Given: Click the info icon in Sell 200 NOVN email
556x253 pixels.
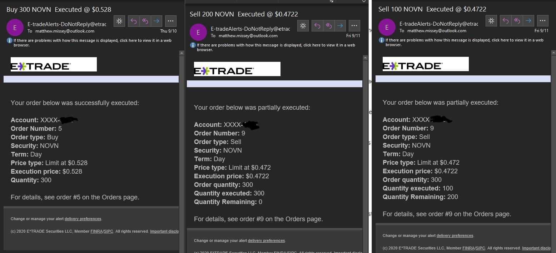Looking at the screenshot, I should (x=193, y=45).
